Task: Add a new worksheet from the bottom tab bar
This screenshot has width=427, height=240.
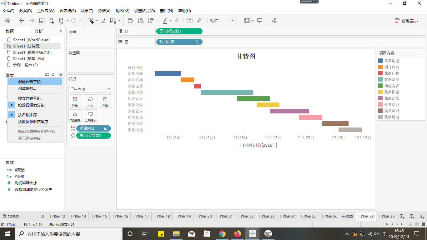Action: pyautogui.click(x=402, y=216)
